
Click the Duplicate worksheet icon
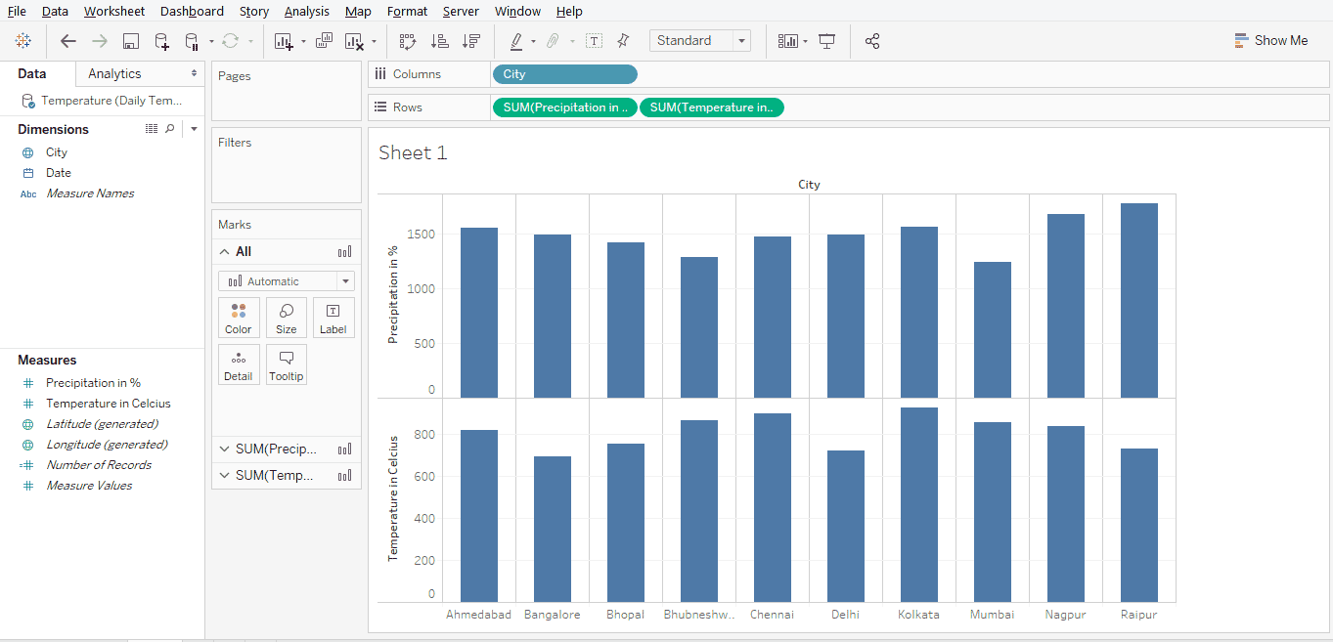[x=324, y=41]
